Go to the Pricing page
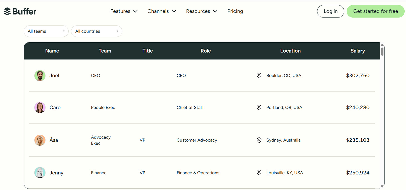Viewport: 406px width, 190px height. 235,11
